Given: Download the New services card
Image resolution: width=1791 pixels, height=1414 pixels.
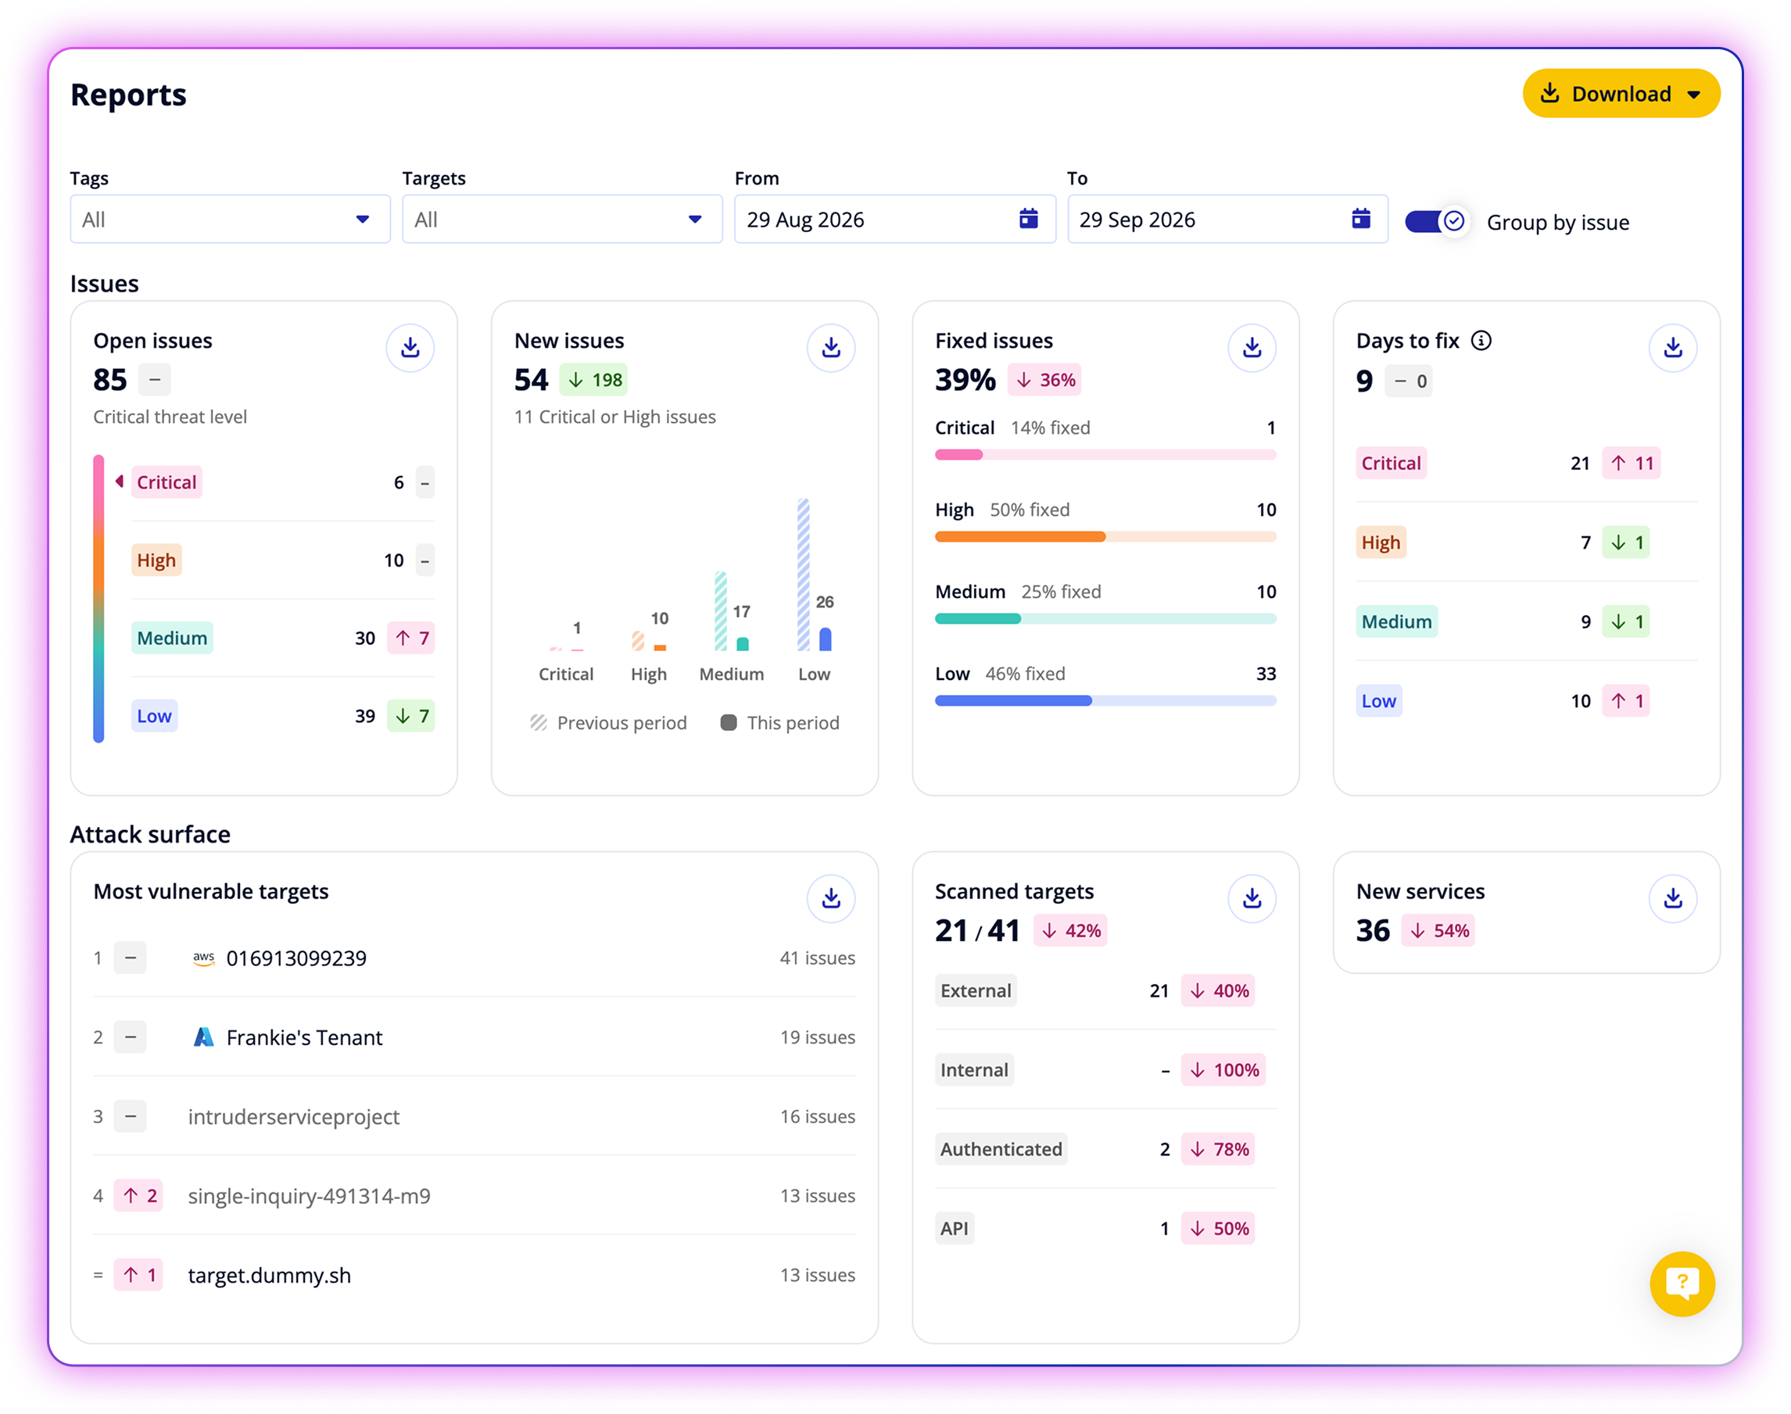Looking at the screenshot, I should pos(1673,898).
